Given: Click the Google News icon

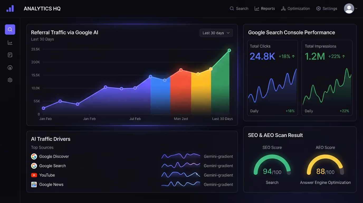Looking at the screenshot, I should pyautogui.click(x=34, y=184).
